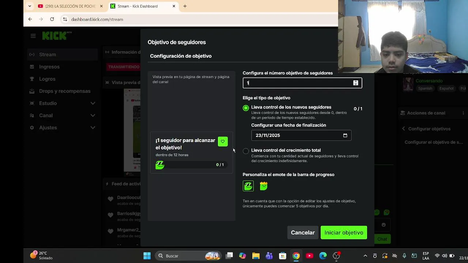Image resolution: width=468 pixels, height=263 pixels.
Task: Click the Iniciar objetivo button
Action: click(x=344, y=233)
